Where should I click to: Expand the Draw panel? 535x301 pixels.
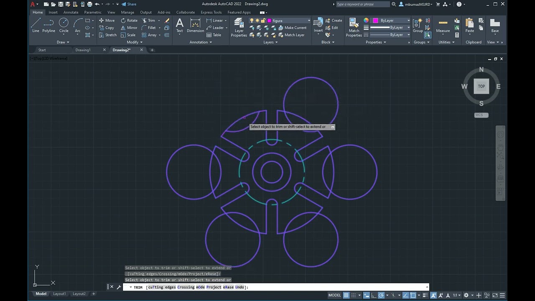click(63, 42)
